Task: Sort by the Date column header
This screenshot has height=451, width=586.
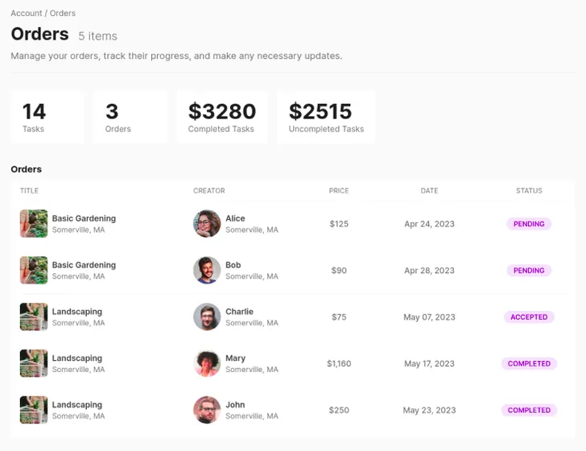Action: coord(429,191)
